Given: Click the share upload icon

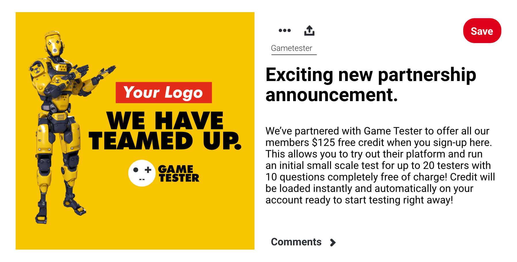Looking at the screenshot, I should [309, 30].
